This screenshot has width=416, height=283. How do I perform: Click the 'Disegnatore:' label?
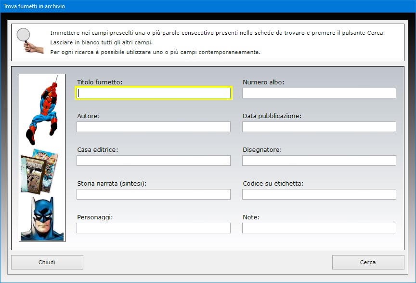click(x=262, y=150)
